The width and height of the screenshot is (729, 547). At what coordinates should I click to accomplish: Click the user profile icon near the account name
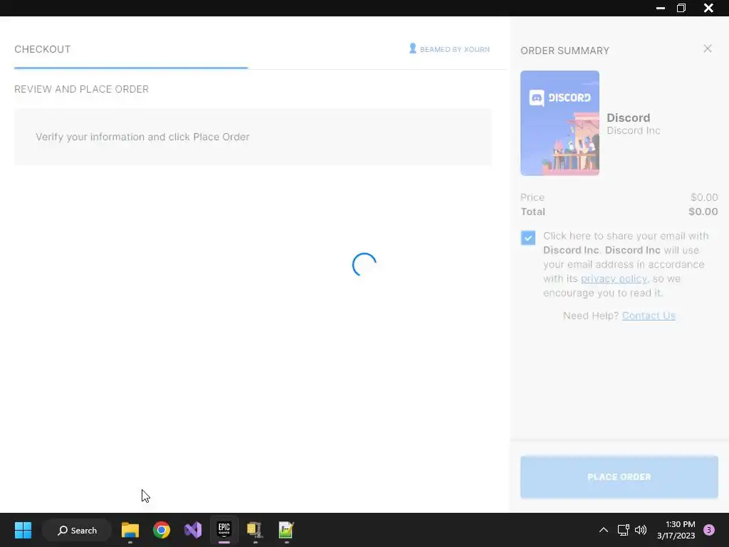pyautogui.click(x=412, y=48)
